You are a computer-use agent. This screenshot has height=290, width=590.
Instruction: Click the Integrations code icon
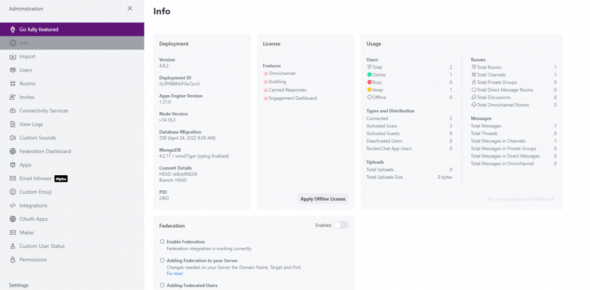(13, 205)
